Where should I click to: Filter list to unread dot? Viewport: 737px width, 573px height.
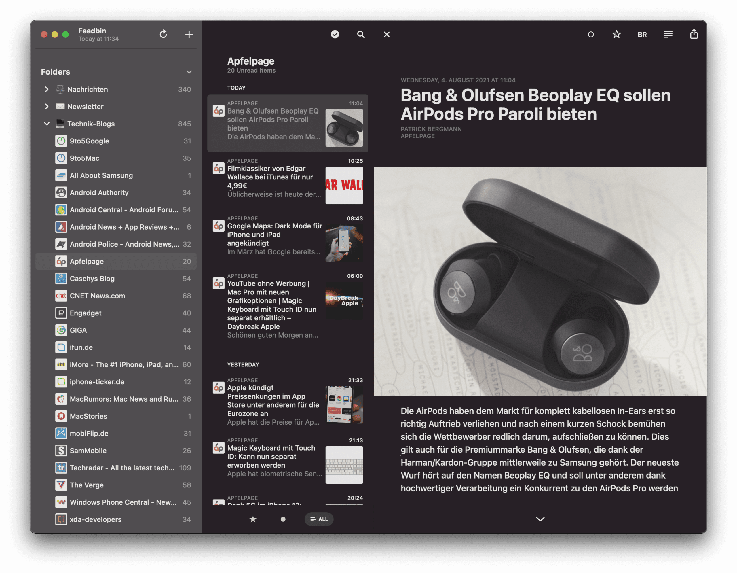[283, 519]
